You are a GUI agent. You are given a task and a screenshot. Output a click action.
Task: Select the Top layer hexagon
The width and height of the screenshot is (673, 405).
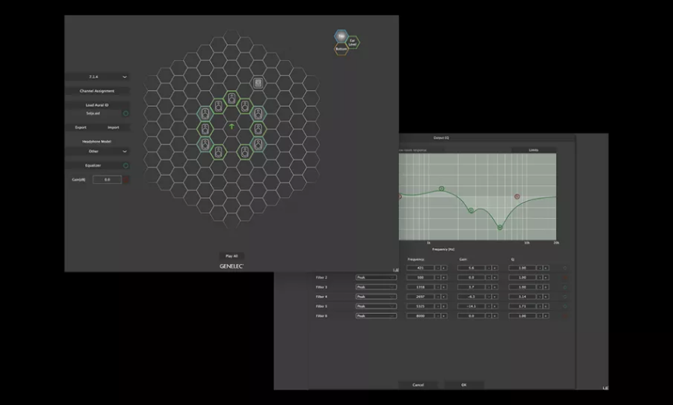(x=340, y=36)
